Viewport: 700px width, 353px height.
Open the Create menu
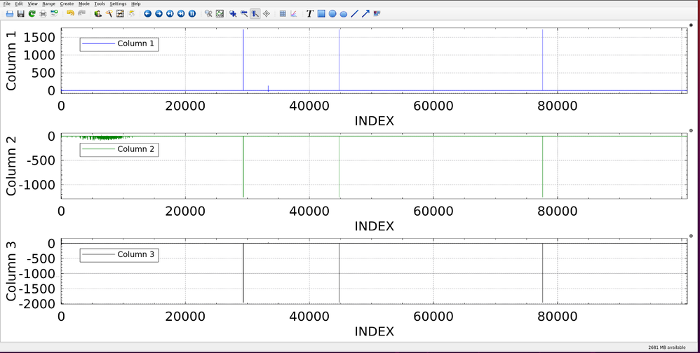tap(67, 4)
